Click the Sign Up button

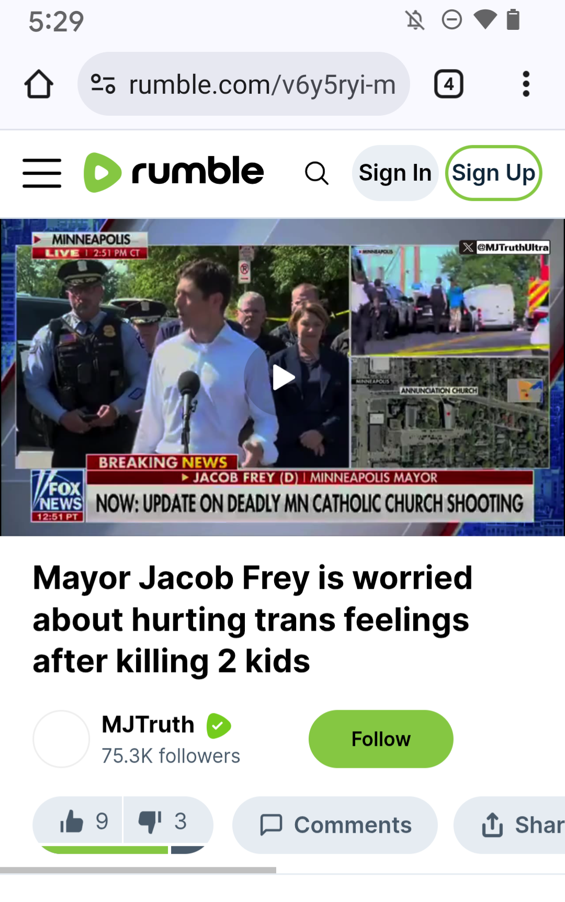[x=493, y=173]
